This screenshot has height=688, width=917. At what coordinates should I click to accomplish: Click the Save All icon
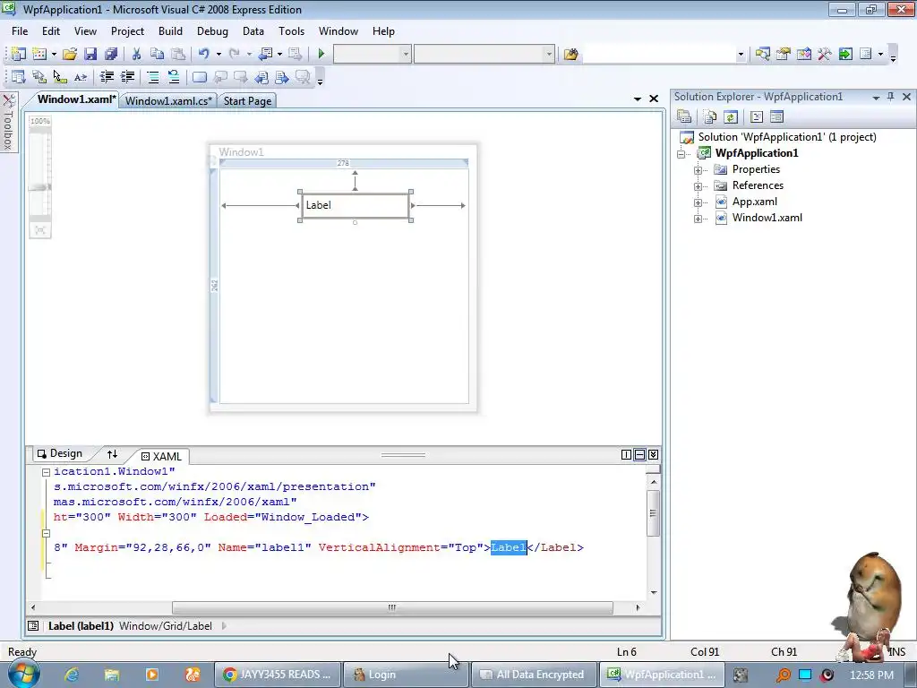click(110, 54)
